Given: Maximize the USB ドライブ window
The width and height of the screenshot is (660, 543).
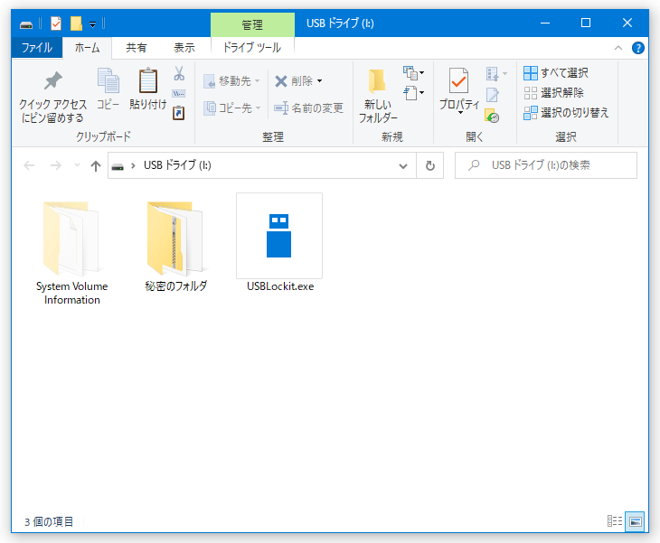Looking at the screenshot, I should coord(586,23).
